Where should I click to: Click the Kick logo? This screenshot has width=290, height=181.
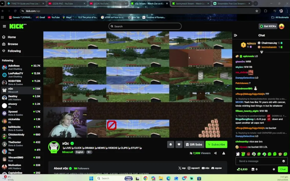click(x=18, y=26)
